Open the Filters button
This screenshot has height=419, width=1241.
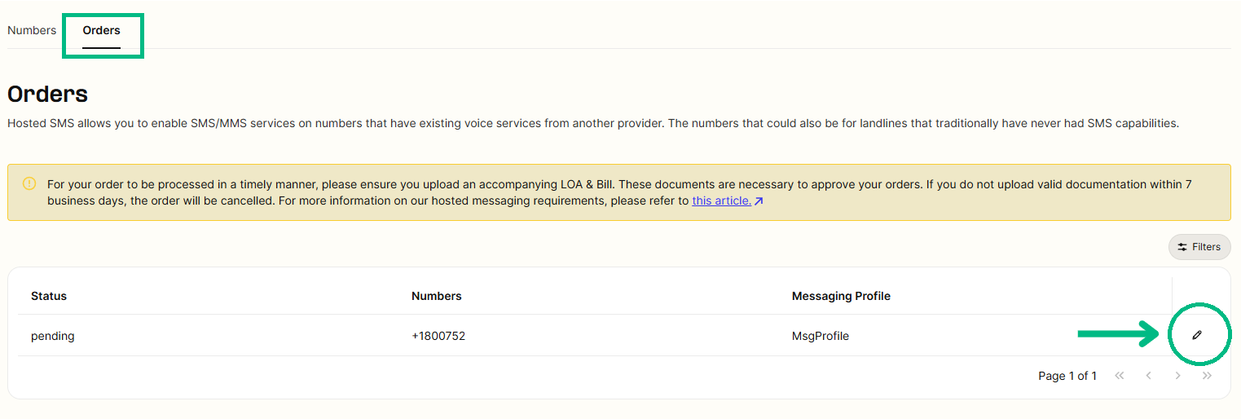[x=1199, y=247]
